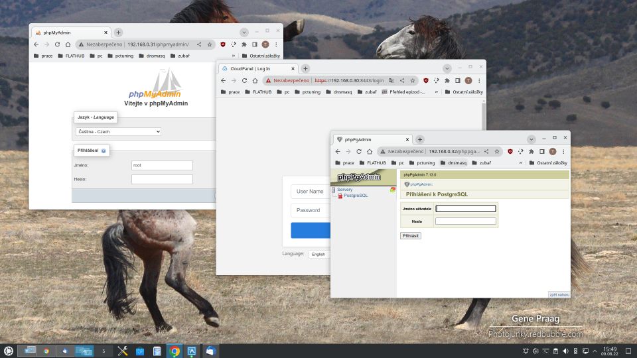Open Extensions puzzle icon in phpMyAdmin window
Screen dimensions: 637x358
(x=244, y=44)
